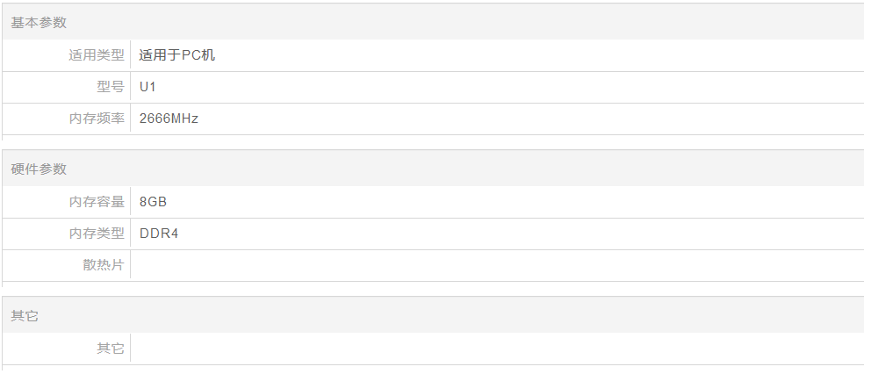Viewport: 871px width, 374px height.
Task: Select the 内存类型 label
Action: point(97,234)
